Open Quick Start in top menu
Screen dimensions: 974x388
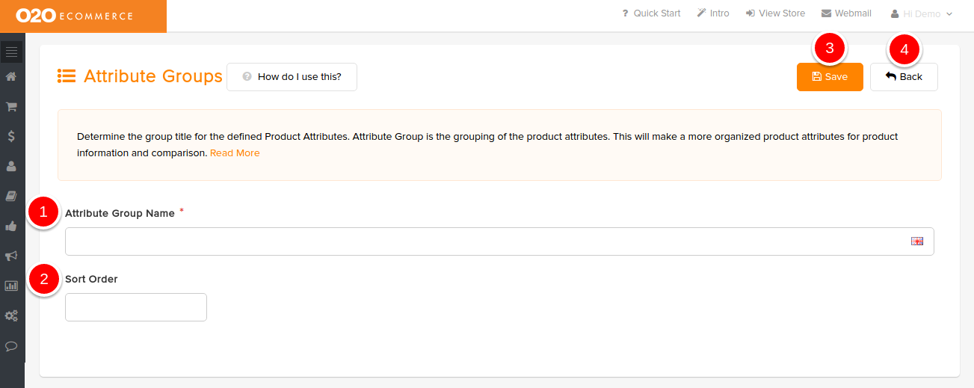(x=651, y=13)
